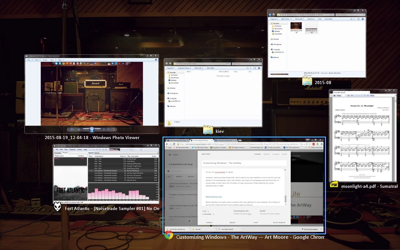Screen dimensions: 400x250
Task: Open the Organize dropdown in kiev window
Action: pos(170,68)
